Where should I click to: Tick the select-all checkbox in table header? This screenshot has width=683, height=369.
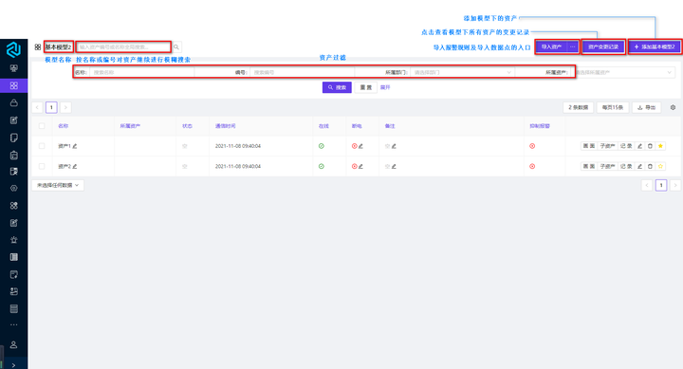42,126
